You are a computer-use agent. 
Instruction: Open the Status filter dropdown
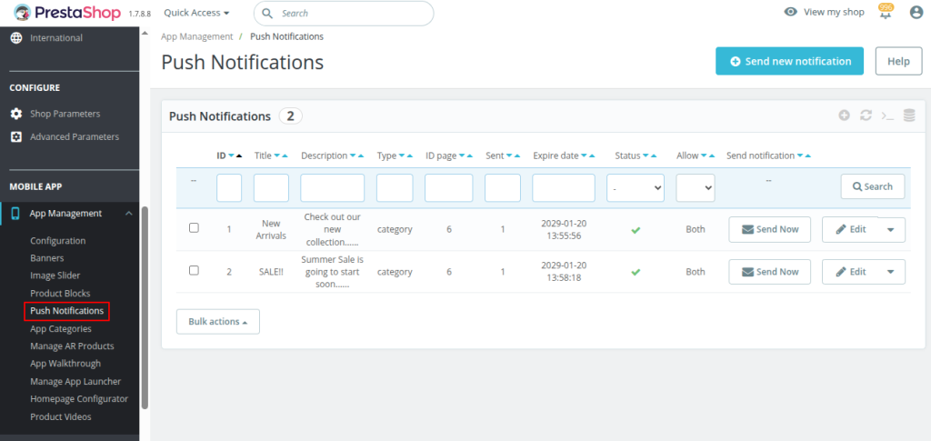(636, 187)
